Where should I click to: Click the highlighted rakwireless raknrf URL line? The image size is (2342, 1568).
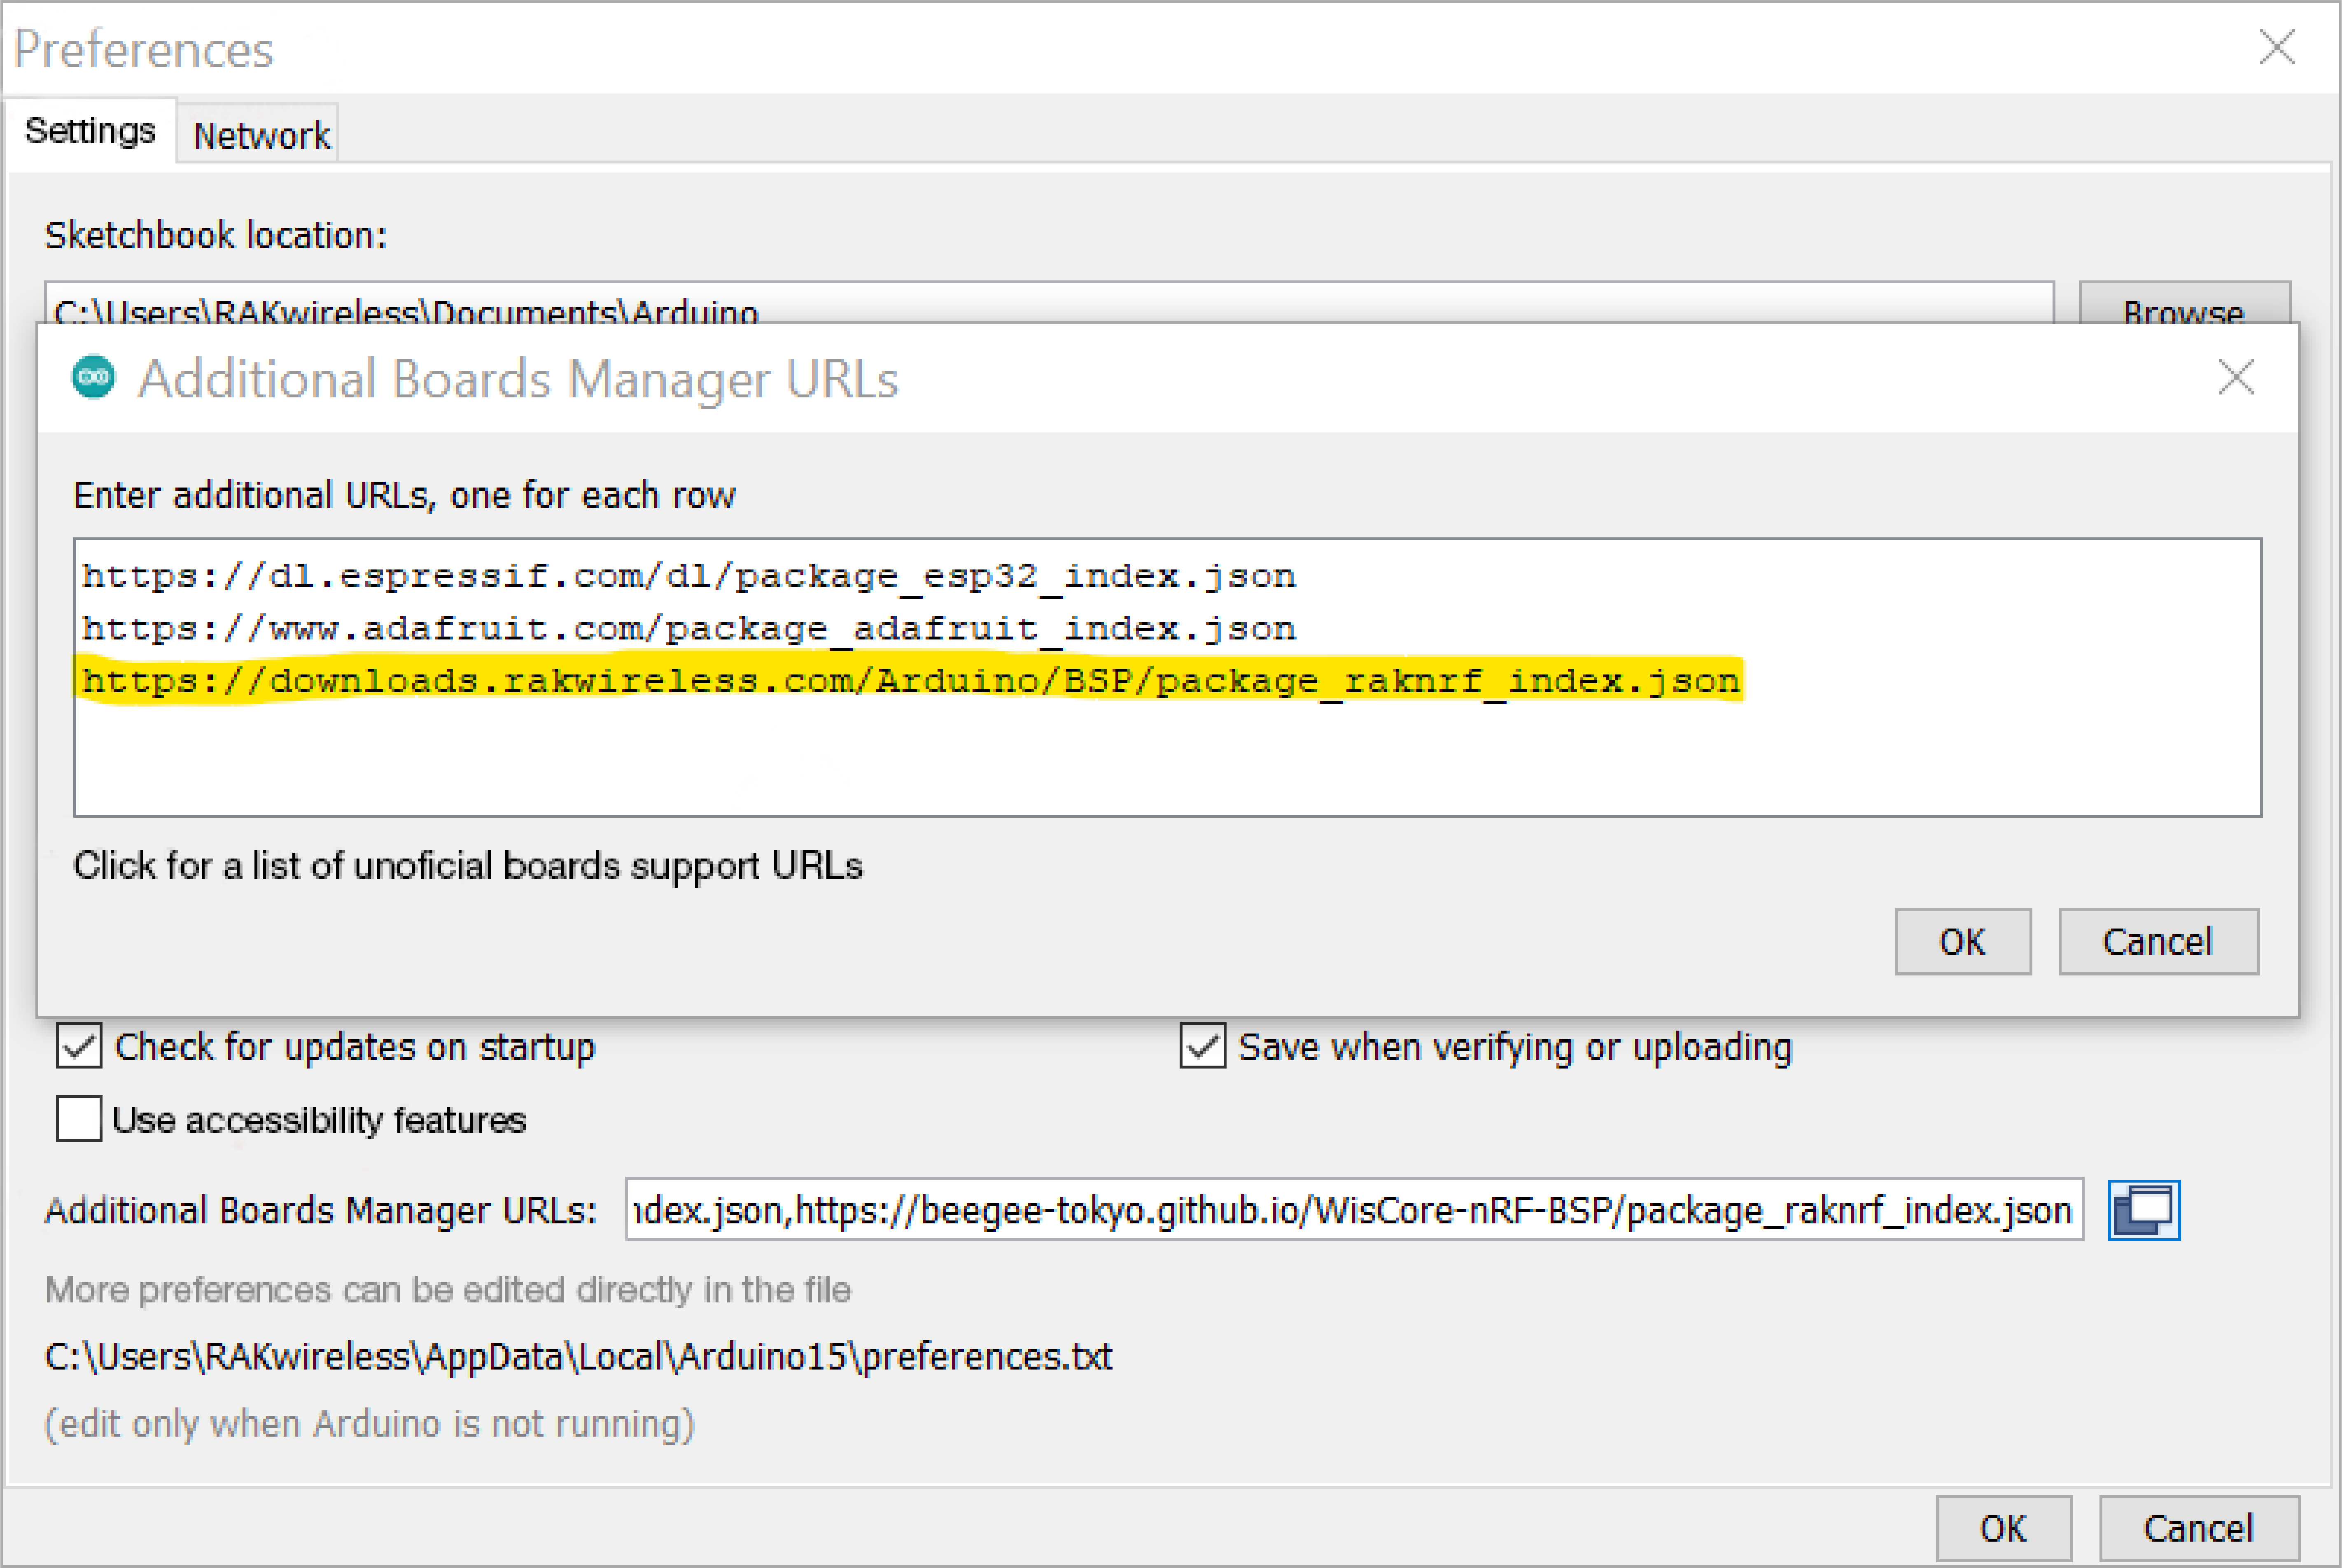point(911,682)
